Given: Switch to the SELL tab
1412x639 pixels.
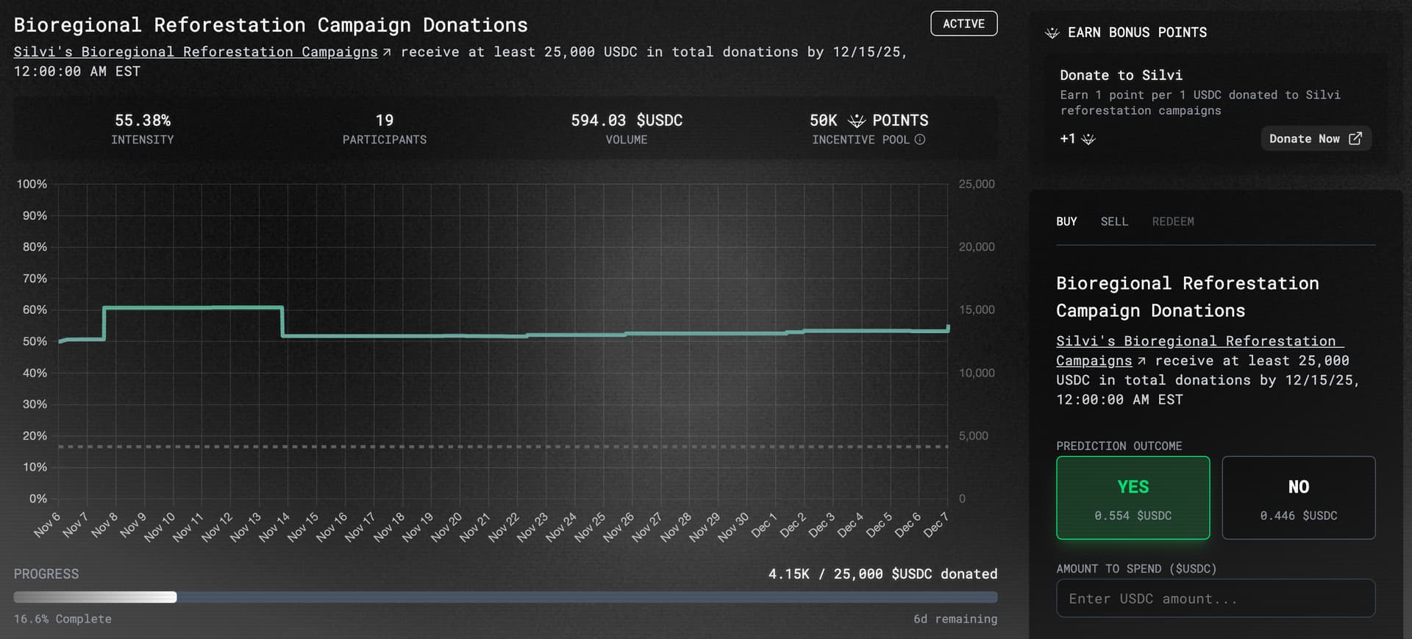Looking at the screenshot, I should pyautogui.click(x=1114, y=221).
